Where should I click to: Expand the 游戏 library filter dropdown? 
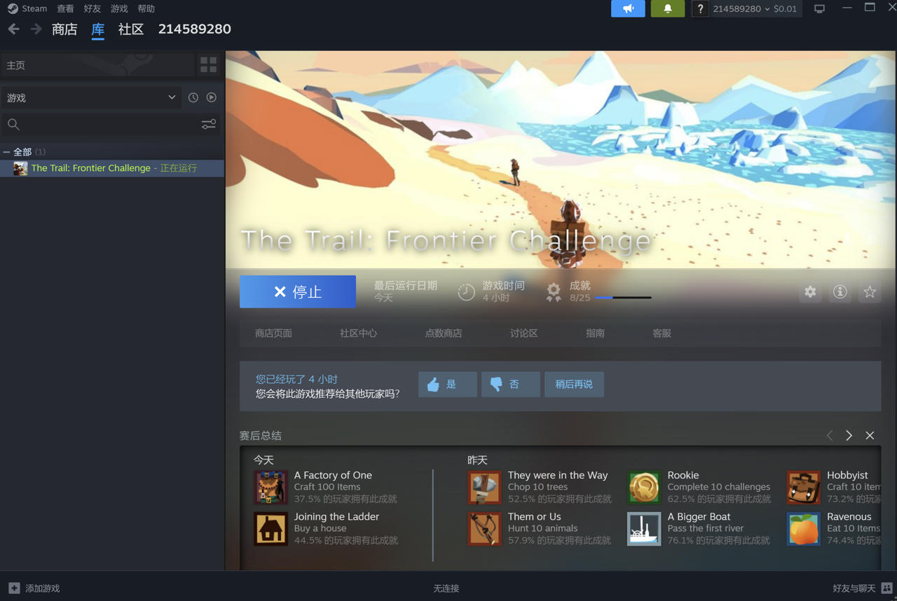click(x=91, y=97)
